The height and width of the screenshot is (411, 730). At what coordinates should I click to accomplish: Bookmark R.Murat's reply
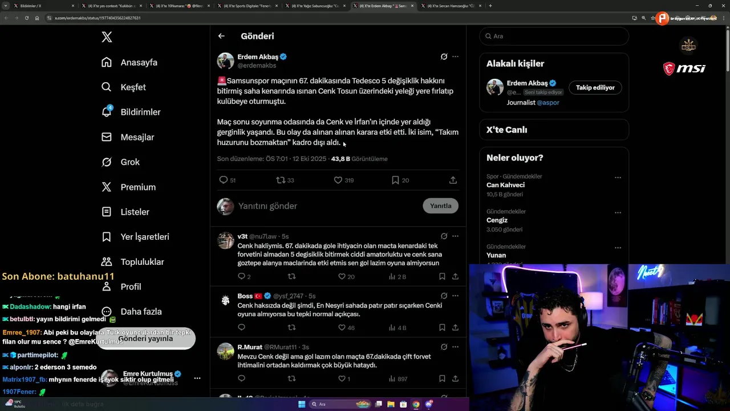[443, 378]
